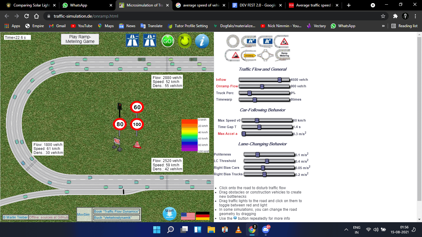Select the roadworks scenario thumbnail
Image resolution: width=422 pixels, height=237 pixels.
pos(281,41)
